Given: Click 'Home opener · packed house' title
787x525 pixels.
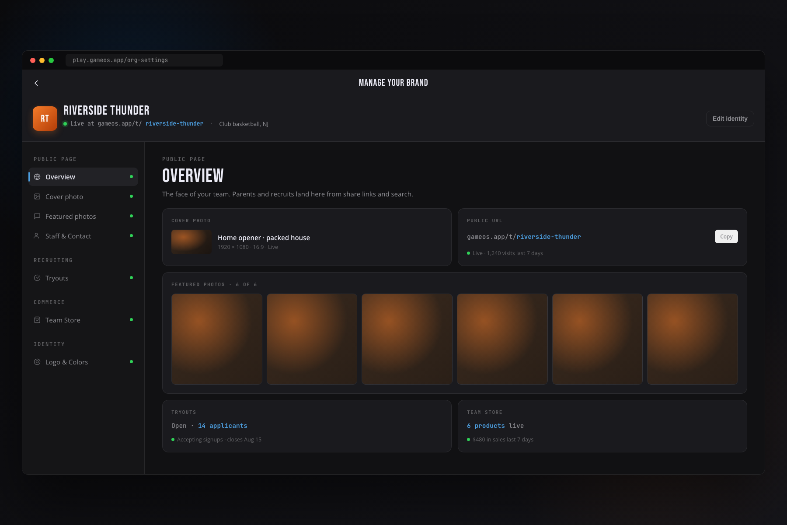Looking at the screenshot, I should click(264, 238).
